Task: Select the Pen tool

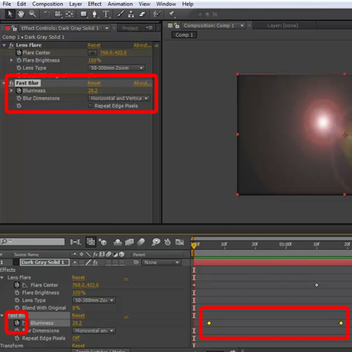Action: (x=94, y=14)
